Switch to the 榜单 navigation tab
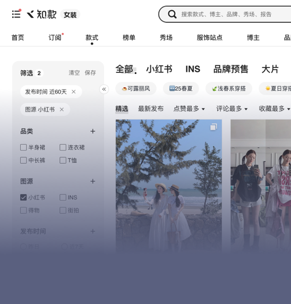 tap(129, 38)
